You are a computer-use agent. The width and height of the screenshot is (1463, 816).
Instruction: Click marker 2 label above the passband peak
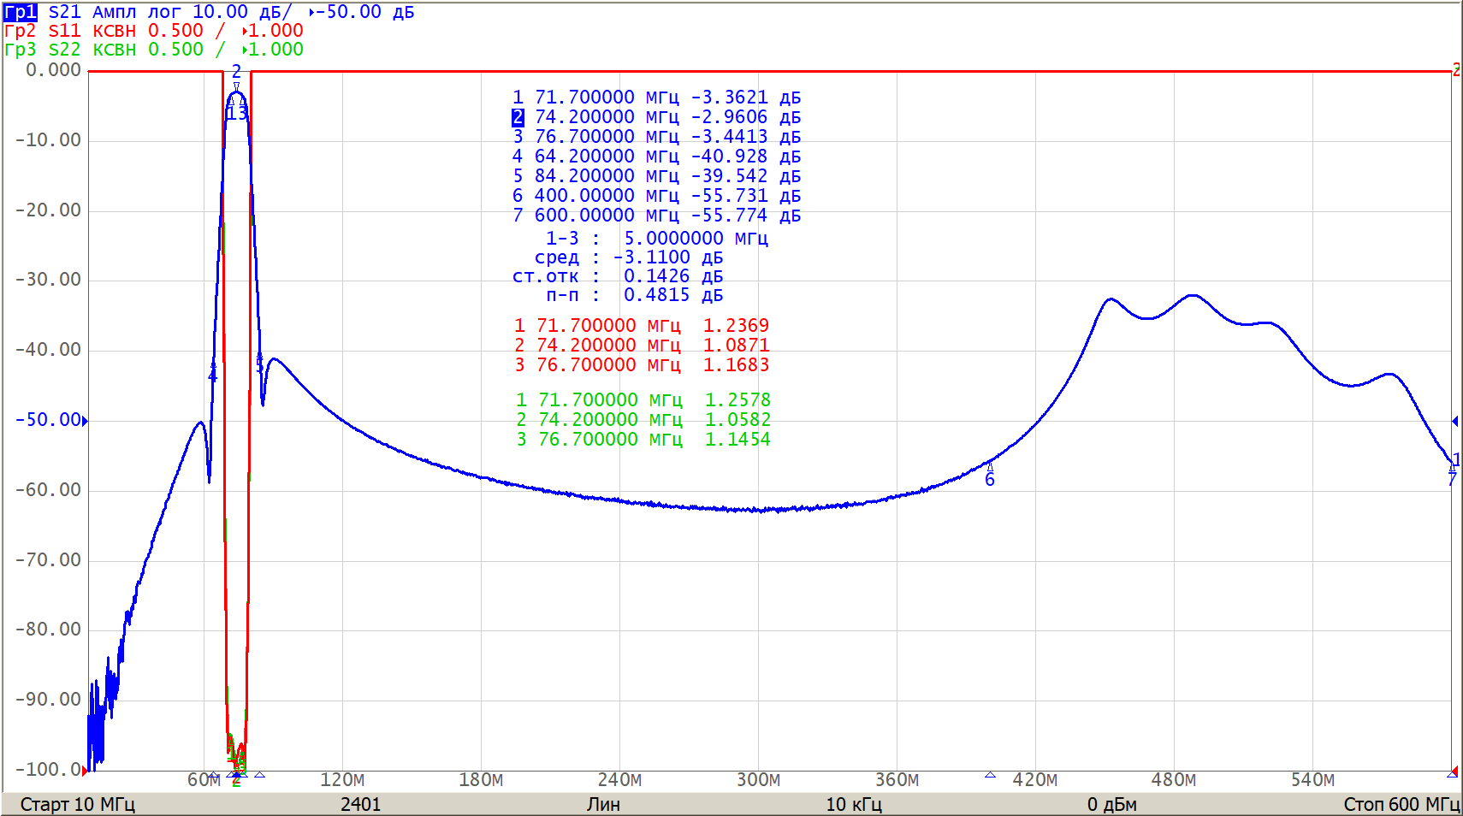237,73
